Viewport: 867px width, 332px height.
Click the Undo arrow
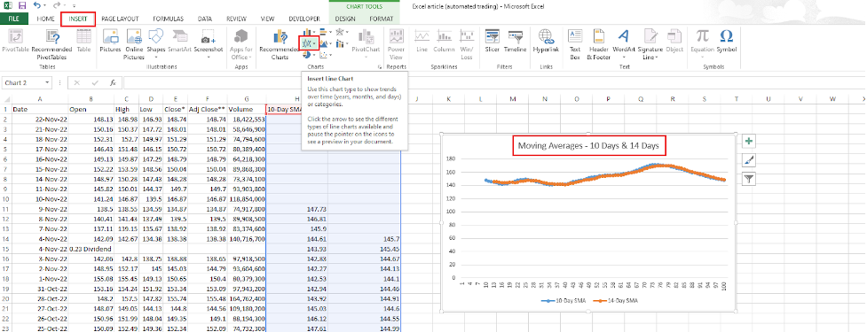pyautogui.click(x=36, y=5)
